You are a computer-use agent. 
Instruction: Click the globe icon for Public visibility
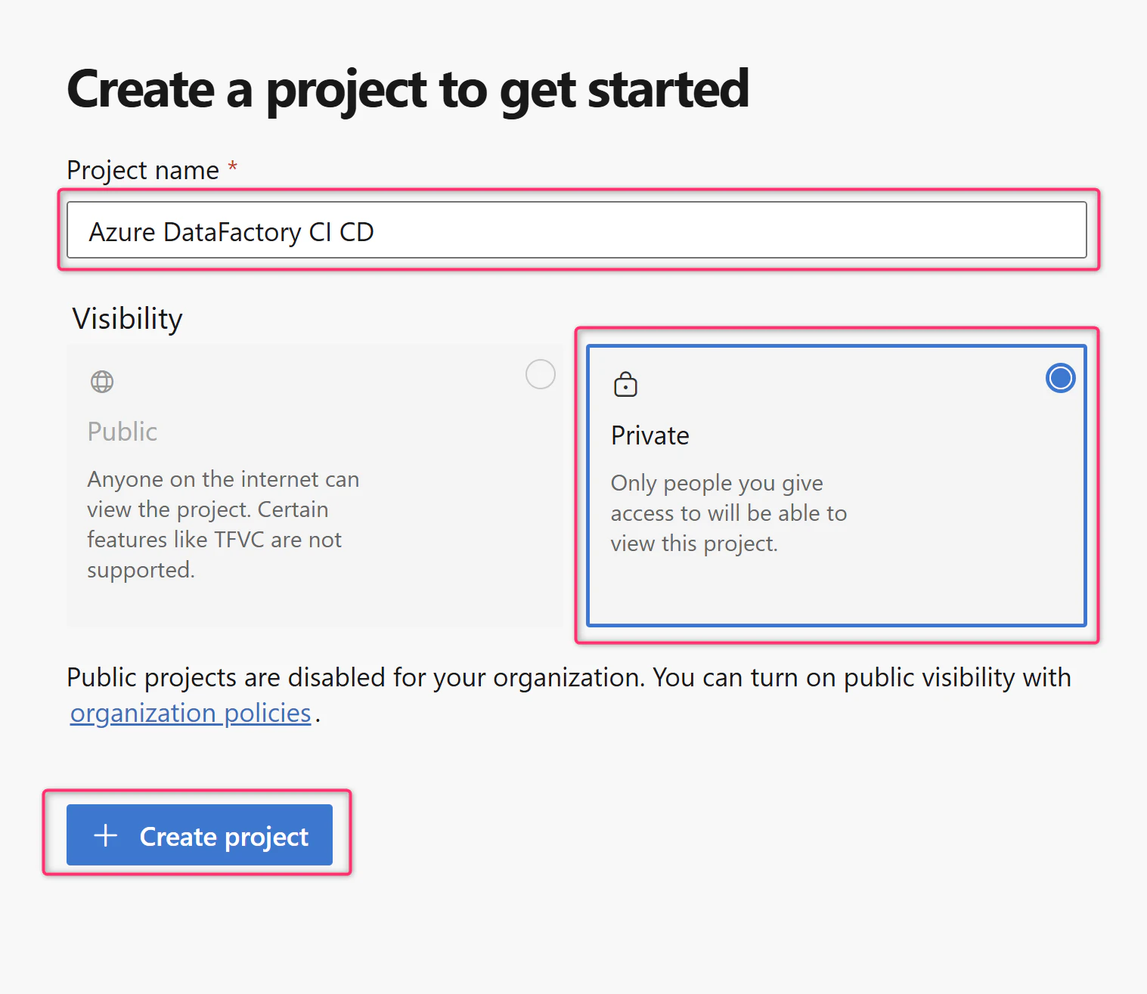click(102, 382)
